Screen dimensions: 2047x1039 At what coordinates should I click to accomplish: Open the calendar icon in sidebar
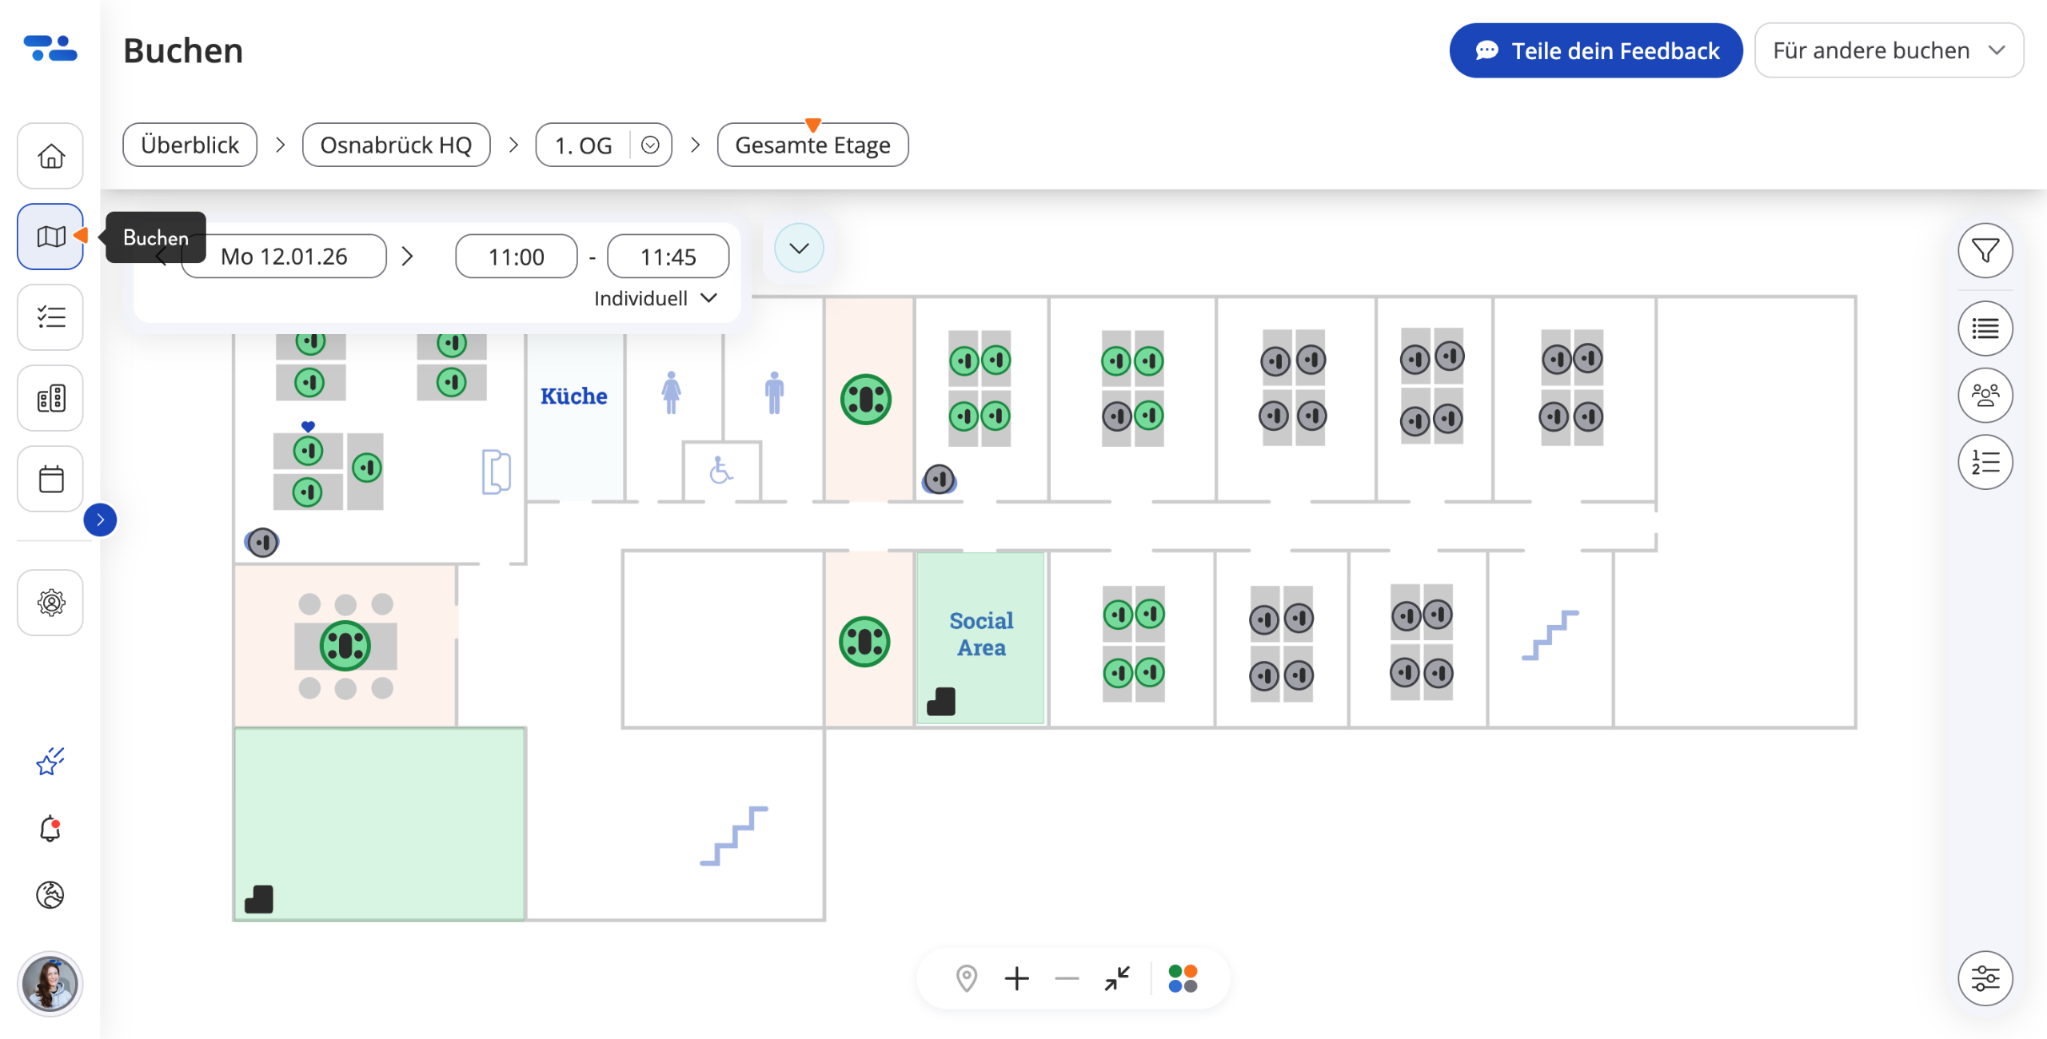[x=50, y=479]
